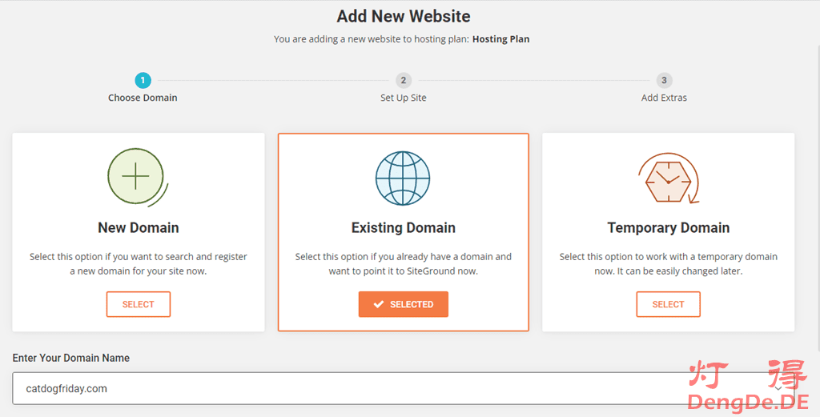Click the globe Existing Domain icon

pos(403,178)
